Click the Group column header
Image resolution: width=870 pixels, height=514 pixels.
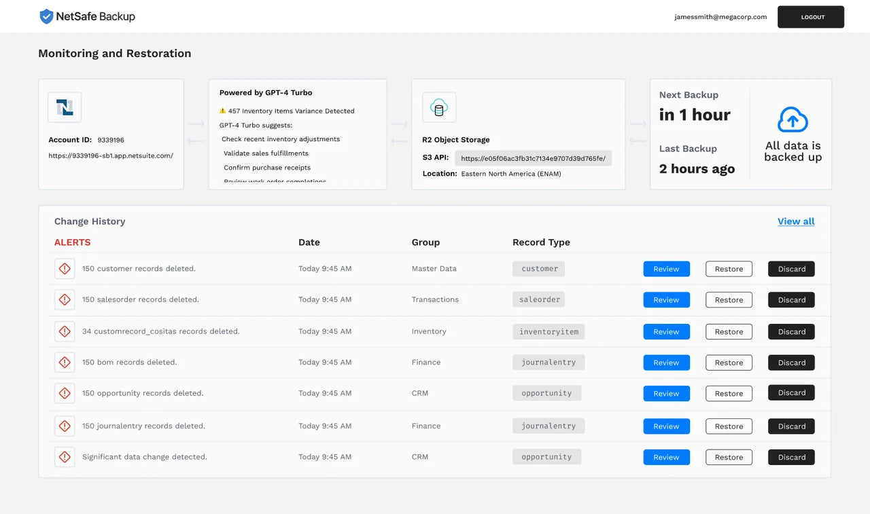click(425, 242)
